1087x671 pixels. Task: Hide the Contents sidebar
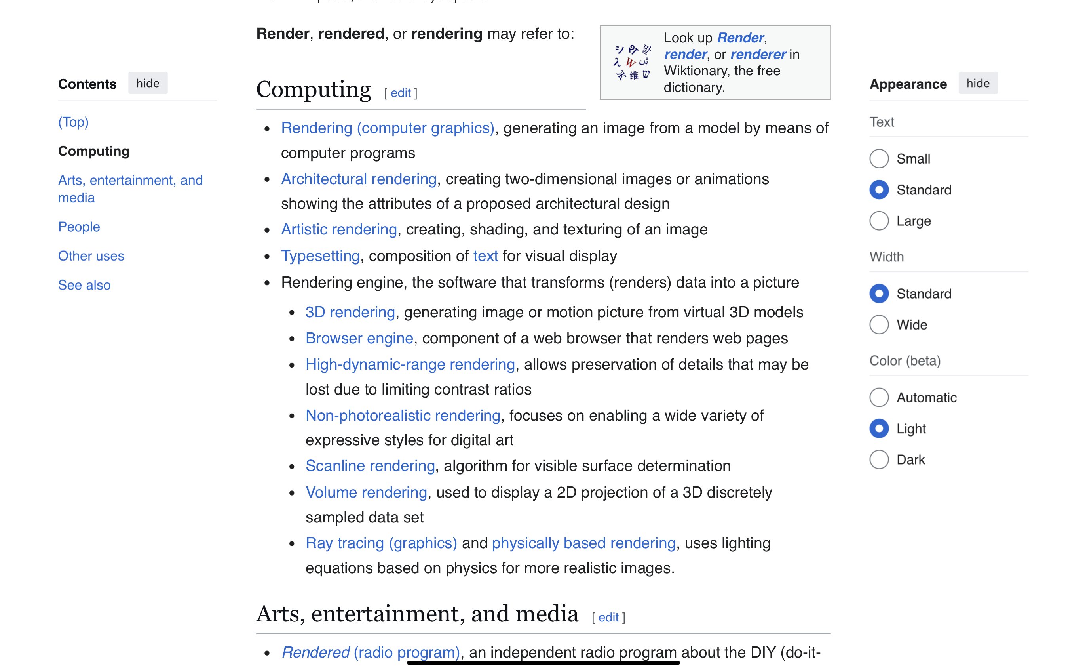[x=148, y=84]
